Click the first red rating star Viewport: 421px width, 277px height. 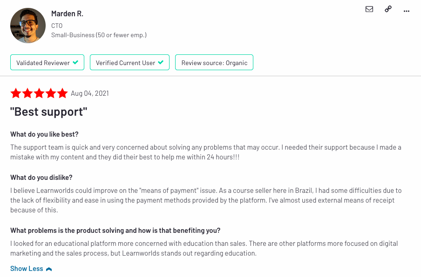16,93
